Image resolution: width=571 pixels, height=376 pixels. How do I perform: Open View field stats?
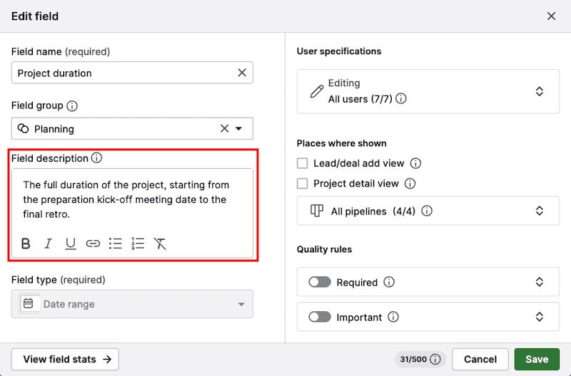(x=66, y=360)
